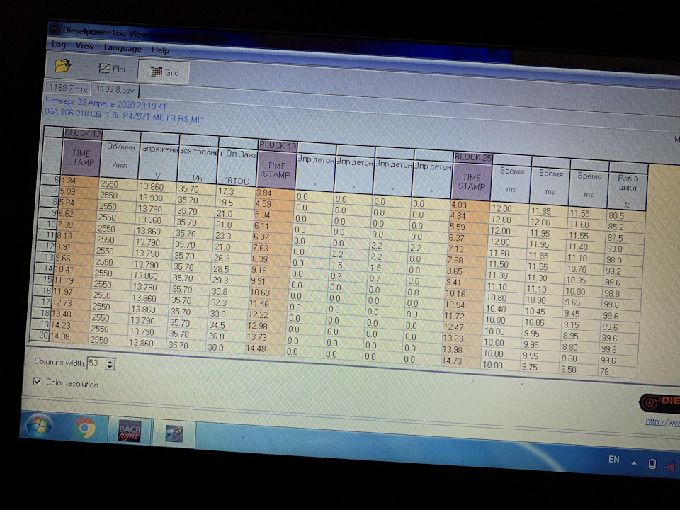Select the 1188 8.csv tab
The height and width of the screenshot is (510, 680).
[x=115, y=90]
